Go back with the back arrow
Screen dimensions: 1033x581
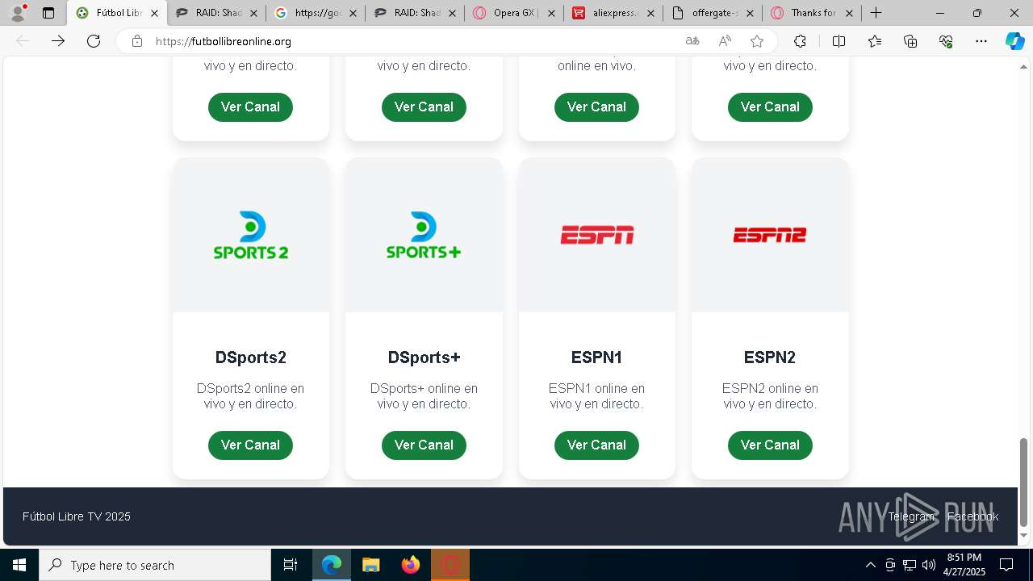pos(23,41)
